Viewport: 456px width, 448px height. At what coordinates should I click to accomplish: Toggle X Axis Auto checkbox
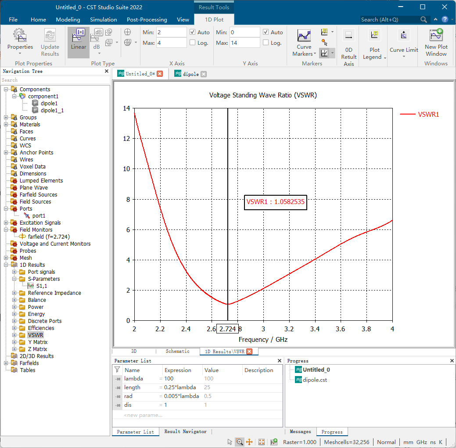coord(192,32)
